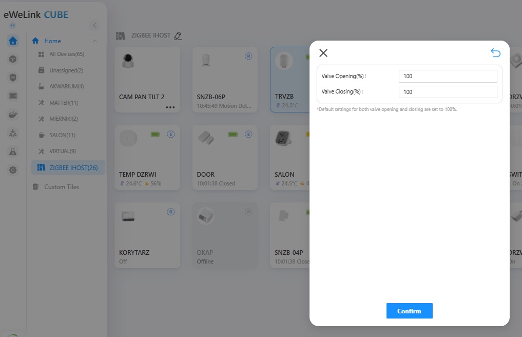
Task: Select All Devices(65) group
Action: 67,54
